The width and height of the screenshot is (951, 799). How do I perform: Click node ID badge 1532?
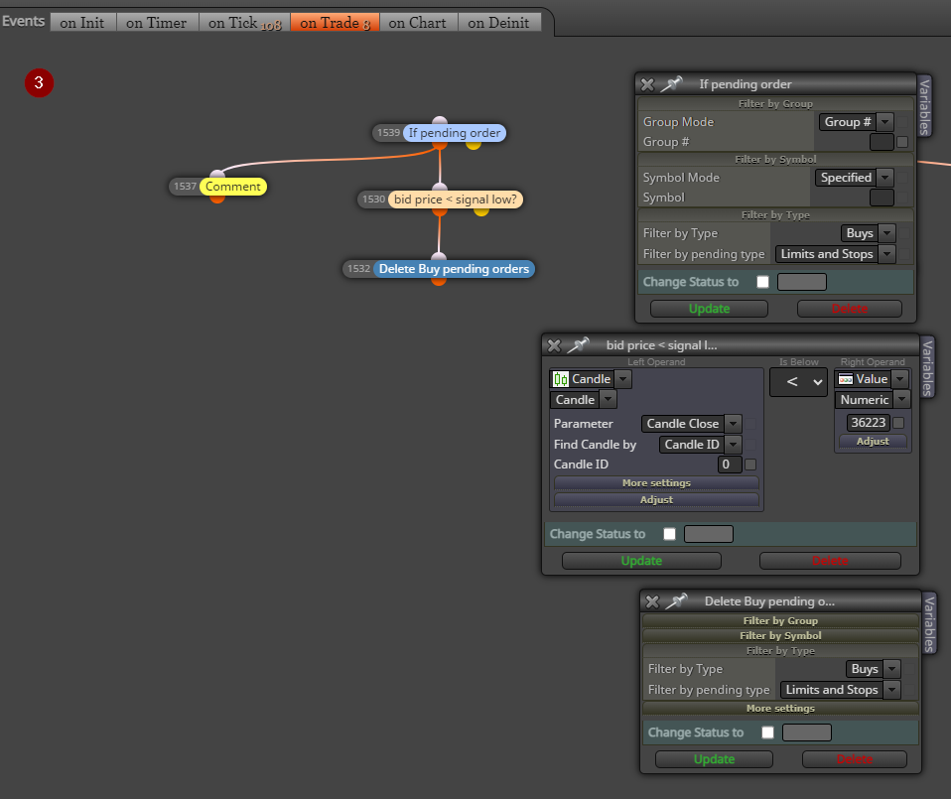pos(357,269)
